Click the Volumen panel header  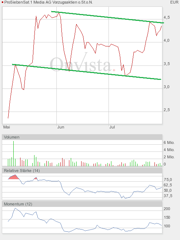click(x=82, y=137)
